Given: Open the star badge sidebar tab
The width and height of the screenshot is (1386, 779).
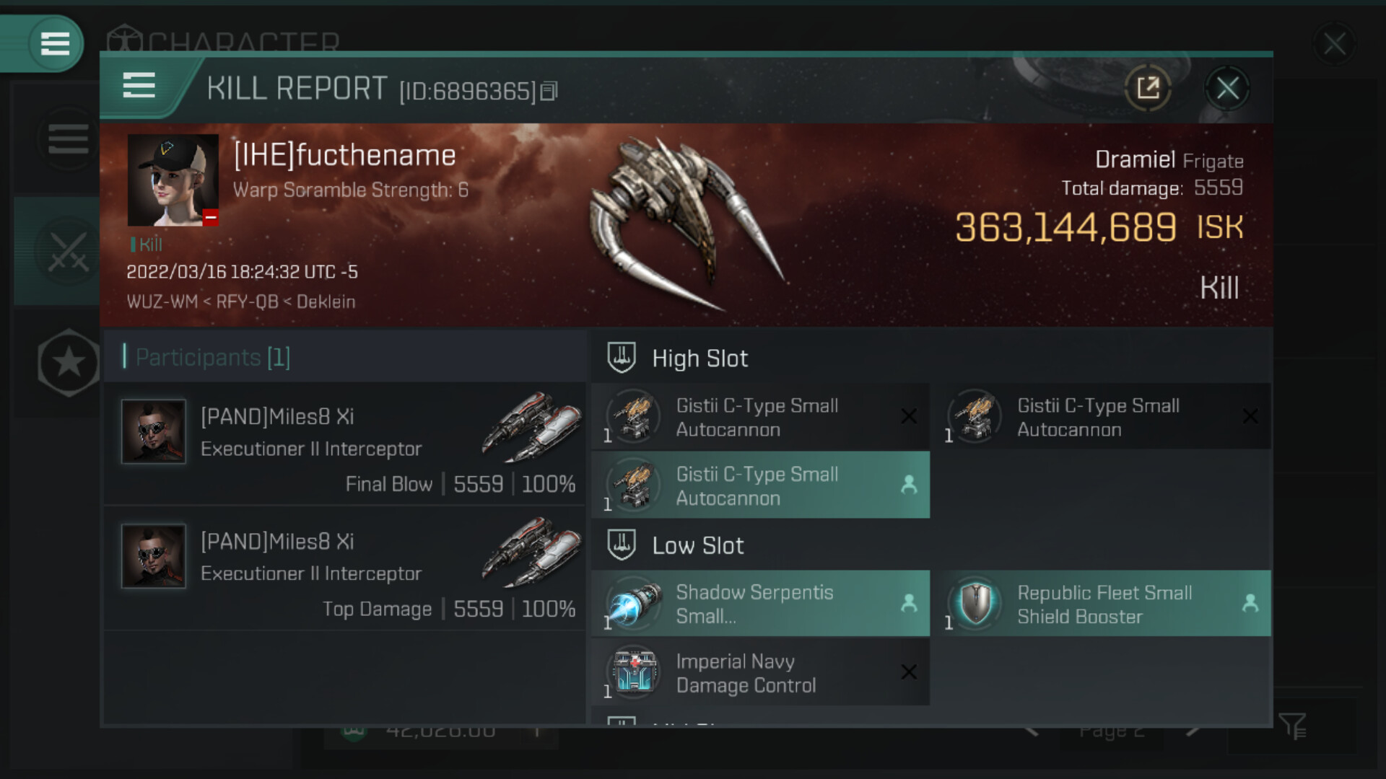Looking at the screenshot, I should pyautogui.click(x=69, y=362).
